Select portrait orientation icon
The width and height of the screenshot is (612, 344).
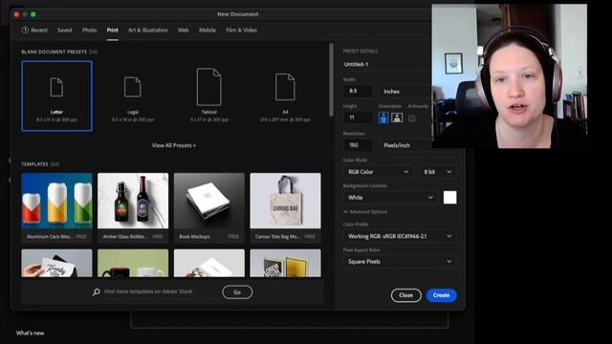(x=383, y=118)
